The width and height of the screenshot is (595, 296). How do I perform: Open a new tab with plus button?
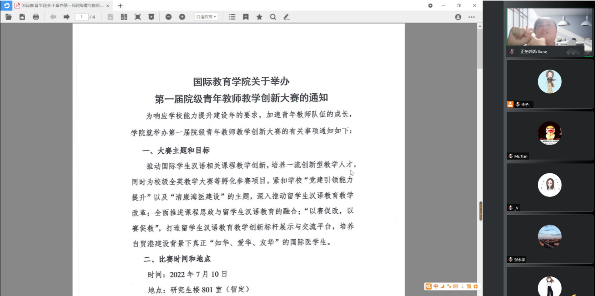[120, 5]
